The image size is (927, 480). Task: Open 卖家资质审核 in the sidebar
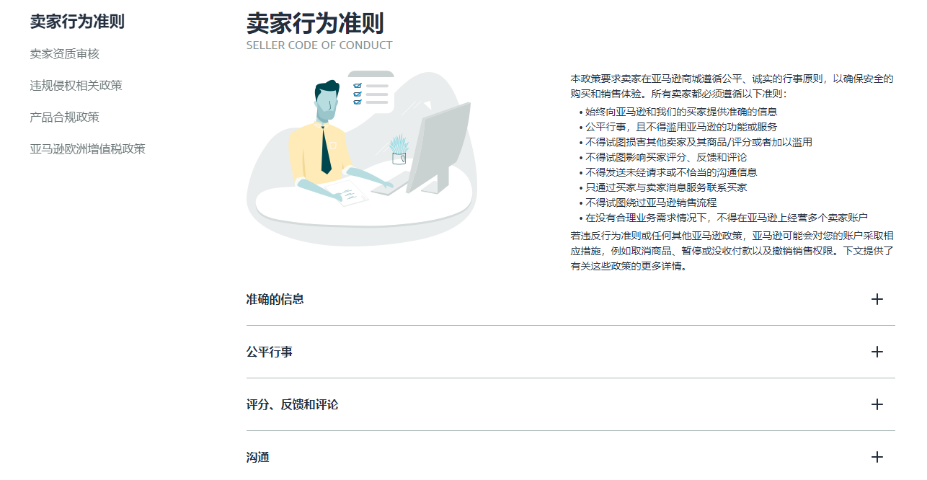click(x=64, y=54)
